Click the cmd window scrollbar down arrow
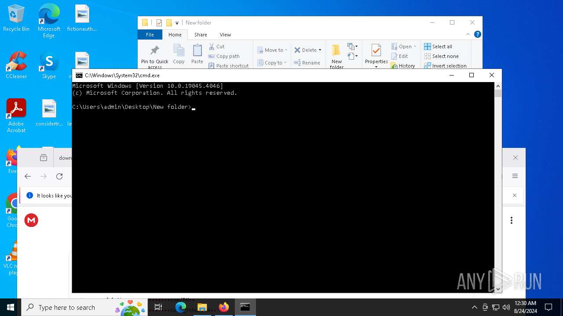This screenshot has height=316, width=563. 498,289
